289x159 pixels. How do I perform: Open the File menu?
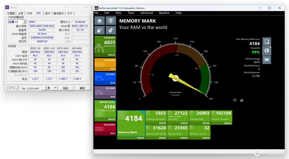coord(96,13)
